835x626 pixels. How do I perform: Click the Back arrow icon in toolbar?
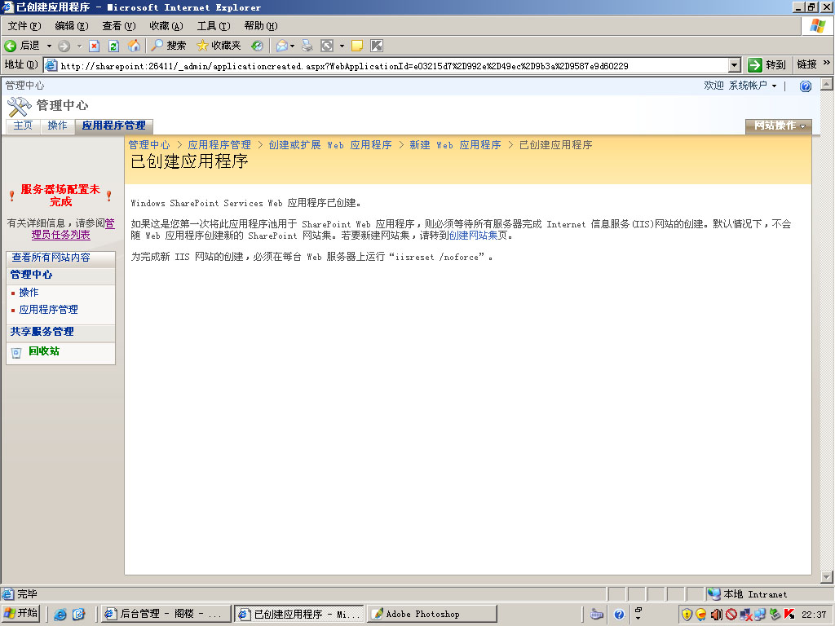click(x=10, y=46)
